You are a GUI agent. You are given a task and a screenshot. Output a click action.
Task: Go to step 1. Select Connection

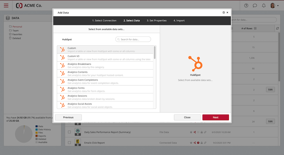pyautogui.click(x=104, y=20)
